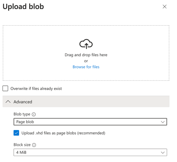Show info tooltip for Blob type
Viewport: 177px width, 162px height.
[x=34, y=114]
